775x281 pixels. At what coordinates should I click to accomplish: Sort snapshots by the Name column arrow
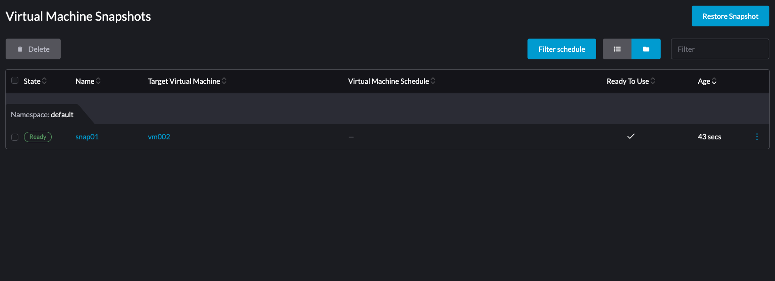tap(97, 80)
